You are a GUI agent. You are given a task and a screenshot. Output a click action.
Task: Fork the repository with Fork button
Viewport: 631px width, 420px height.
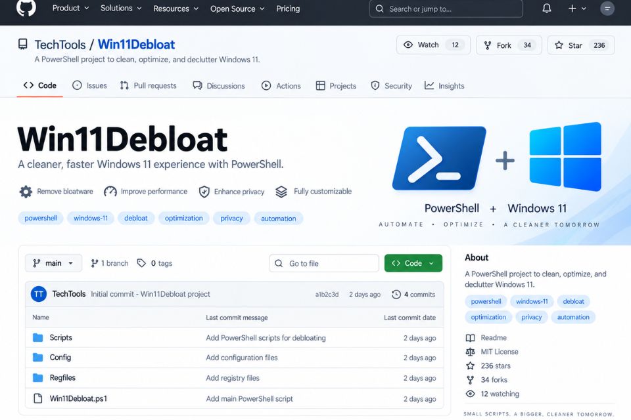pyautogui.click(x=509, y=45)
